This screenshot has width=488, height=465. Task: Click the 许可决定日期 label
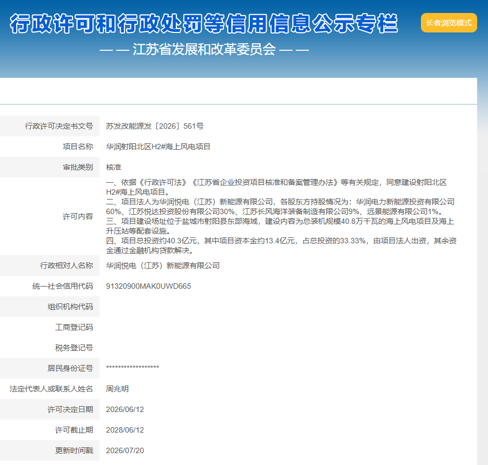[70, 409]
